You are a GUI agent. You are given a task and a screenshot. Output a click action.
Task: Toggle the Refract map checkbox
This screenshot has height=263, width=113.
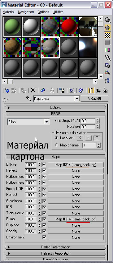[44, 195]
